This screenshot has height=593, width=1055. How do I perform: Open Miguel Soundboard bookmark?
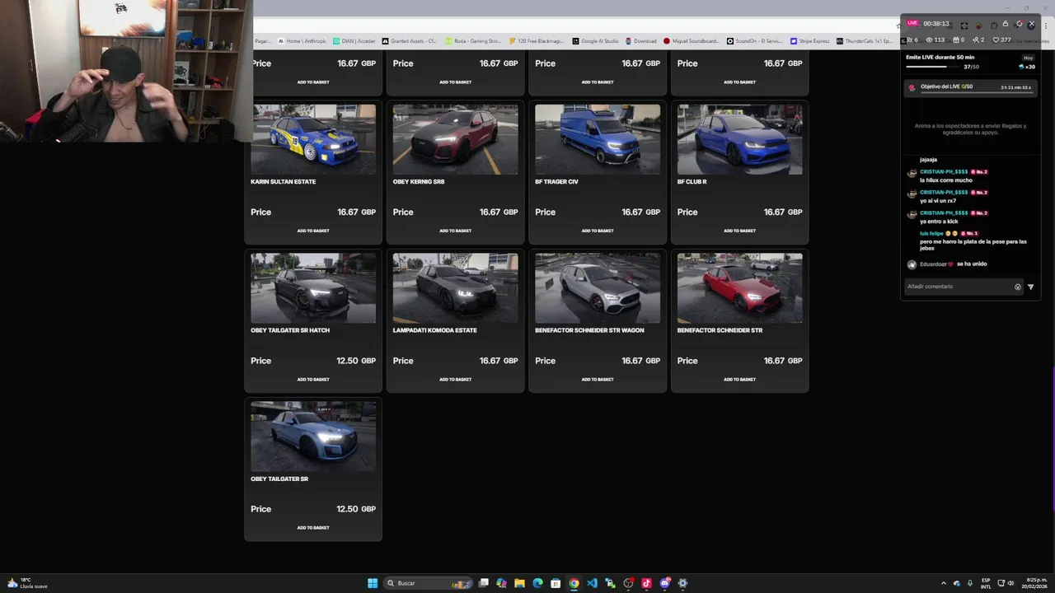point(692,40)
